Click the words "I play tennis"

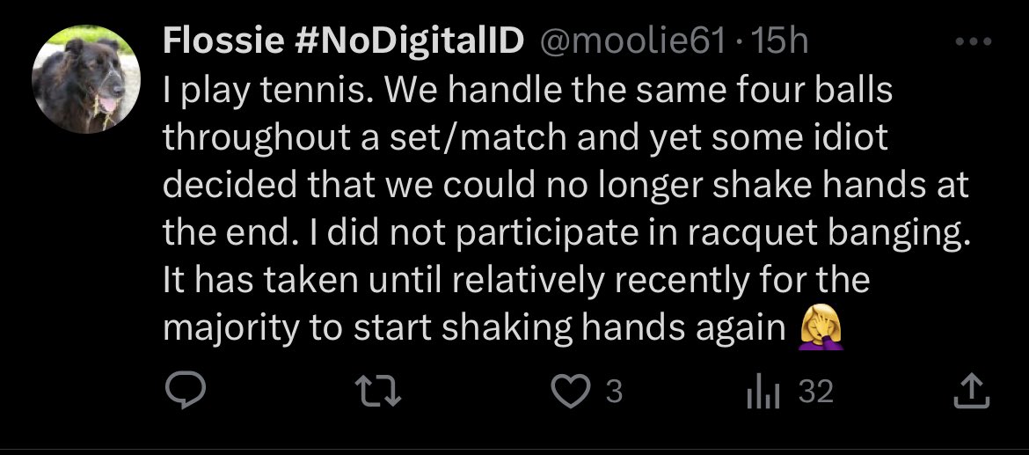pyautogui.click(x=252, y=90)
